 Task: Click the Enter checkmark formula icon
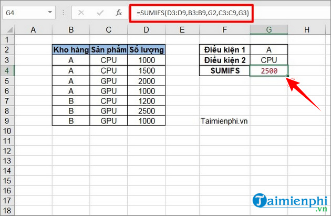point(100,13)
